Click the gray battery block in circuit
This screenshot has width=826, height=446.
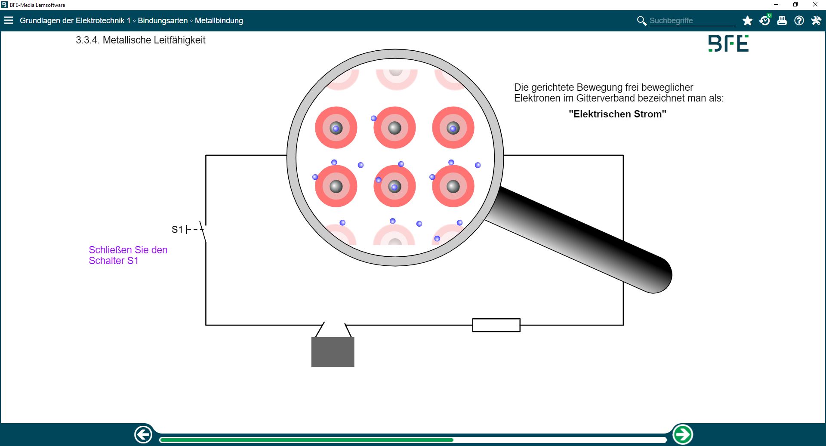click(x=333, y=352)
